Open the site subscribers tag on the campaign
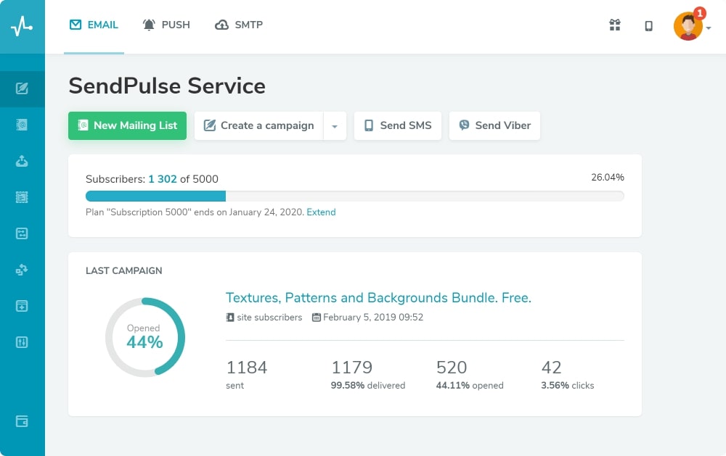 tap(263, 317)
